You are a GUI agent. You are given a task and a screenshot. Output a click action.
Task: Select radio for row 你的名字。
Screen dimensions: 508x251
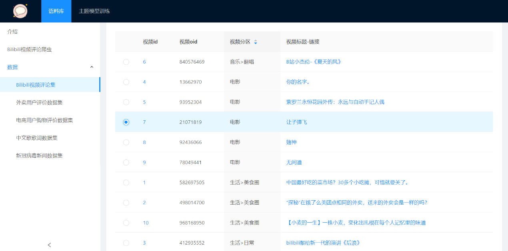[x=126, y=82]
